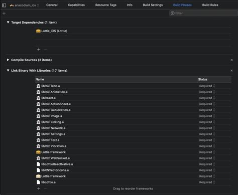
Task: Select the libLottie.a file icon
Action: coord(38,182)
